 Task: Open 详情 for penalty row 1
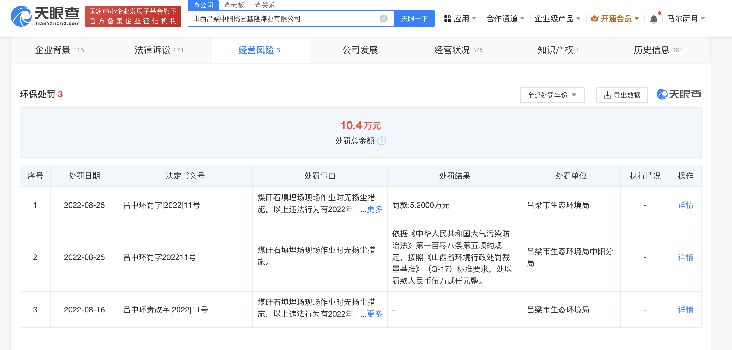(x=685, y=205)
